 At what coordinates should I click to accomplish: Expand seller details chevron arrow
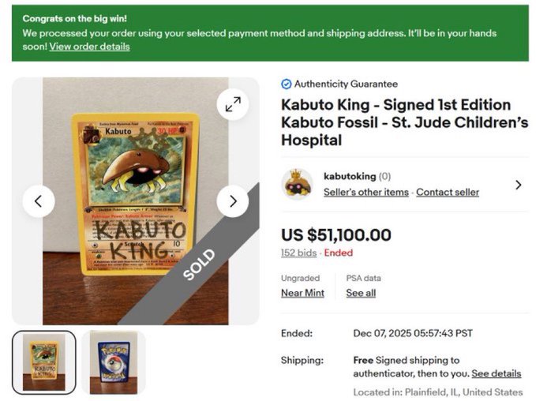(518, 185)
